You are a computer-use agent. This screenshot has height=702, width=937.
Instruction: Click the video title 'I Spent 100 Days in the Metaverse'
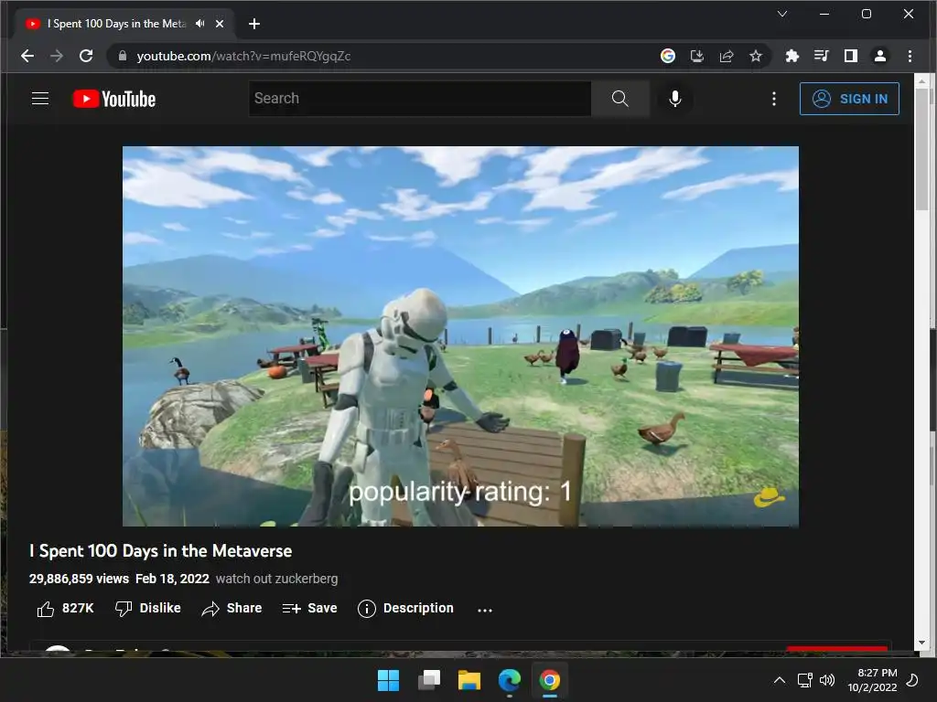tap(161, 551)
